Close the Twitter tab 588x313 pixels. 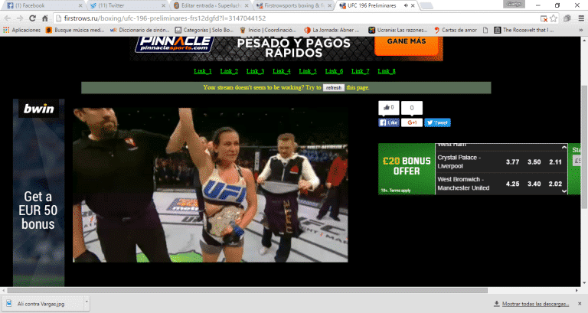click(x=163, y=5)
